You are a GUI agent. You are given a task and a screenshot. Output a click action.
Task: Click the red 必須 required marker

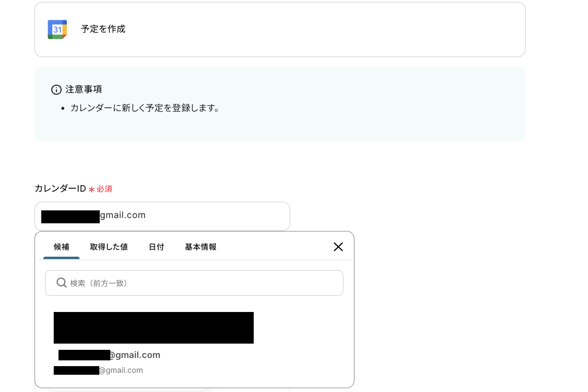tap(101, 189)
